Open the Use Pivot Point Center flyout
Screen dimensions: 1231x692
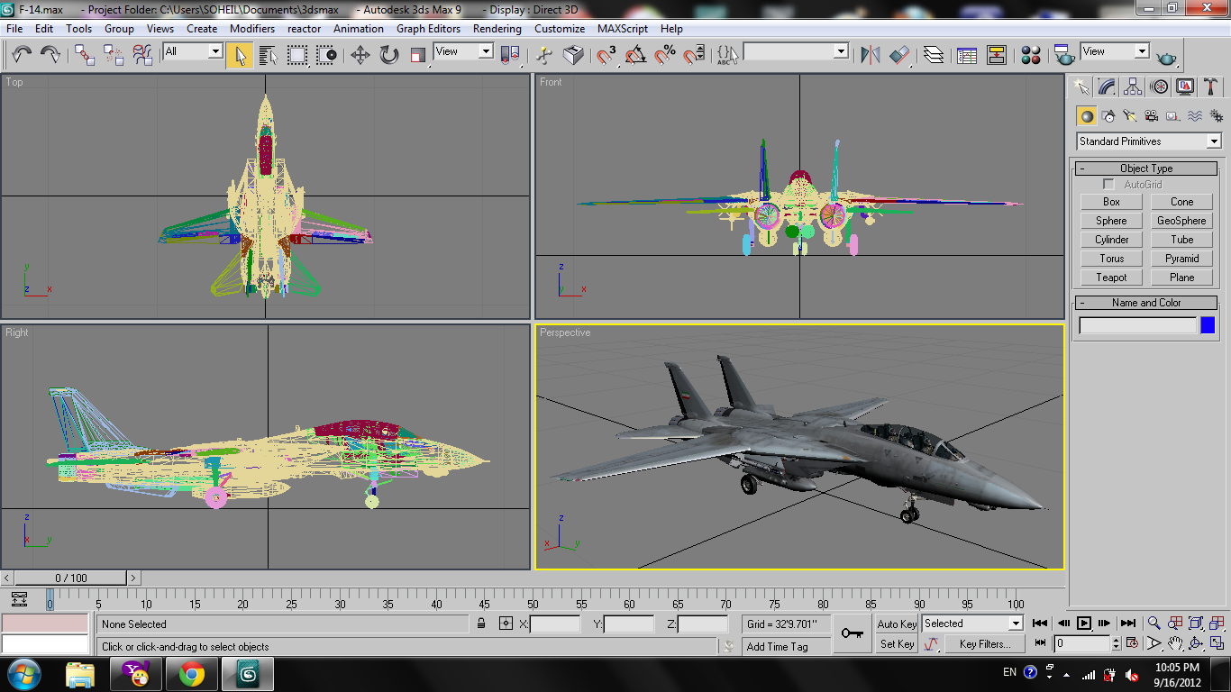(511, 55)
